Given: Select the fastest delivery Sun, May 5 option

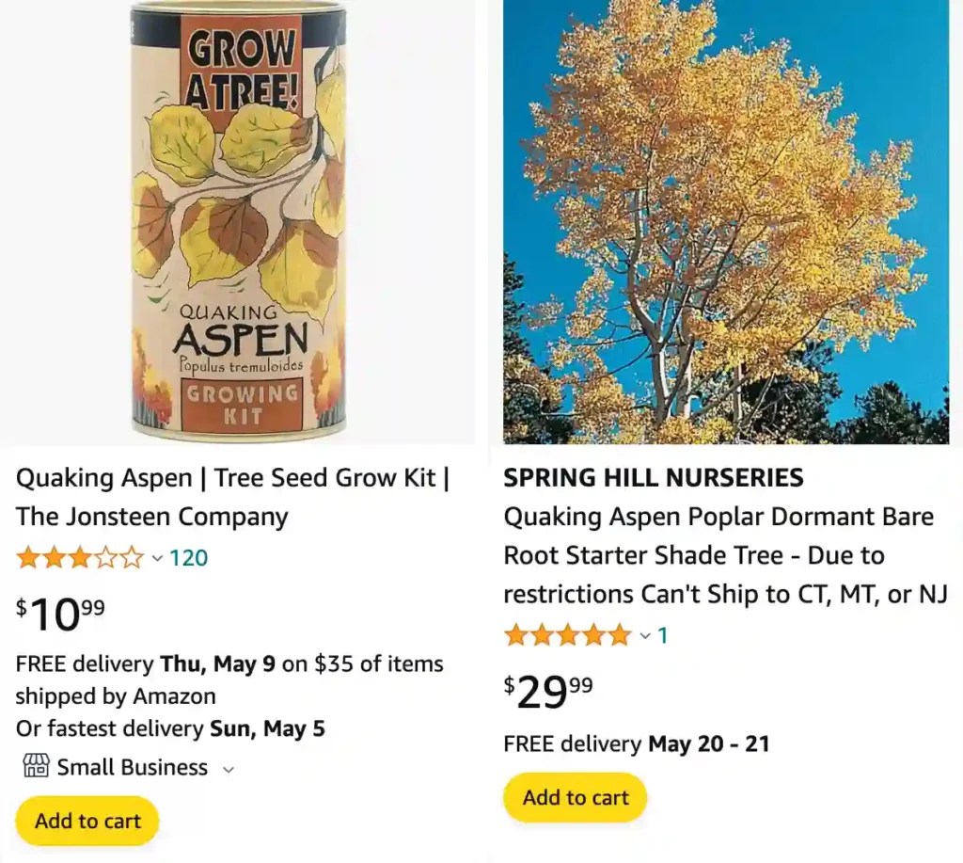Looking at the screenshot, I should pyautogui.click(x=169, y=728).
